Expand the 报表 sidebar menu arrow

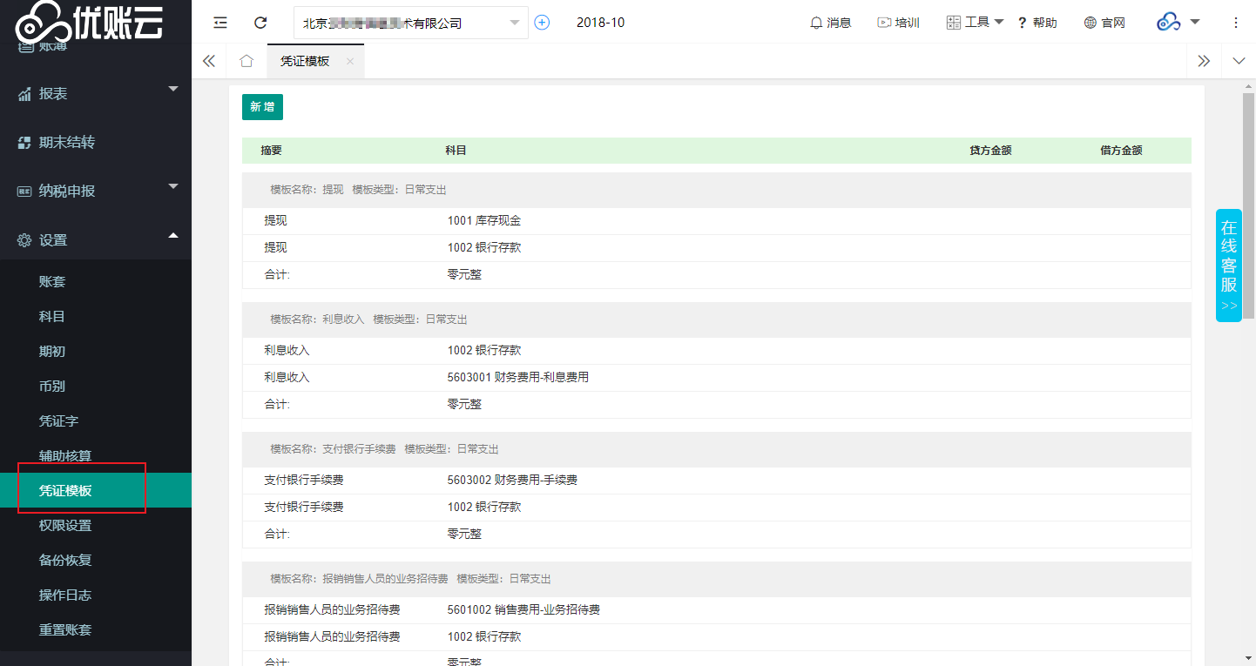tap(172, 89)
